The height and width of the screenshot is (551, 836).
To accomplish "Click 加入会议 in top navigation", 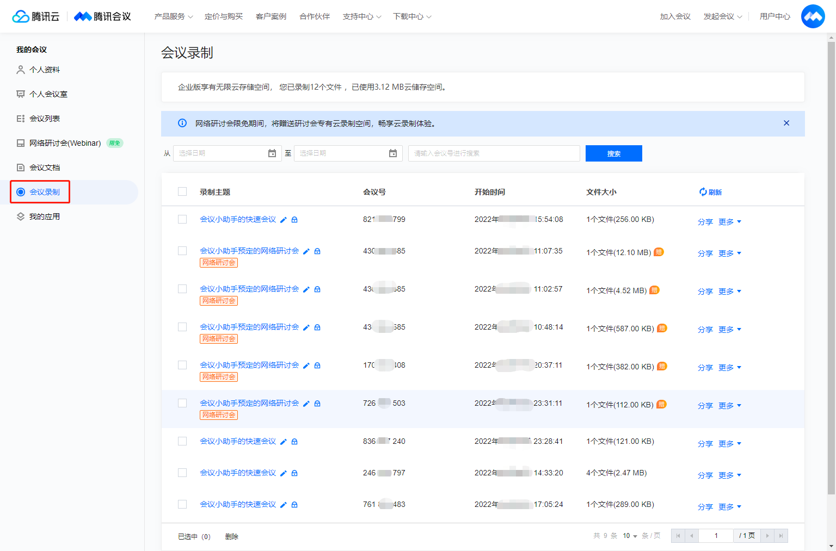I will coord(675,16).
